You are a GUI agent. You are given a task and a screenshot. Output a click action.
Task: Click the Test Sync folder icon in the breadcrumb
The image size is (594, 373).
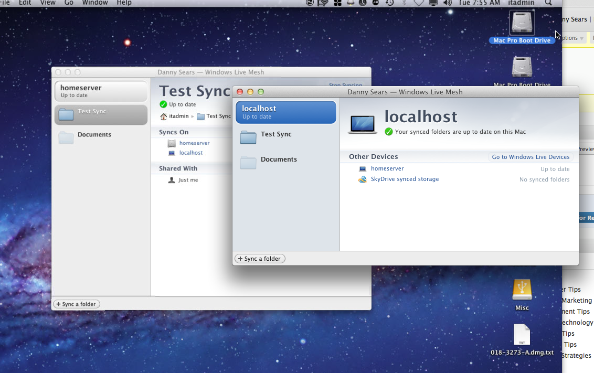pyautogui.click(x=200, y=116)
